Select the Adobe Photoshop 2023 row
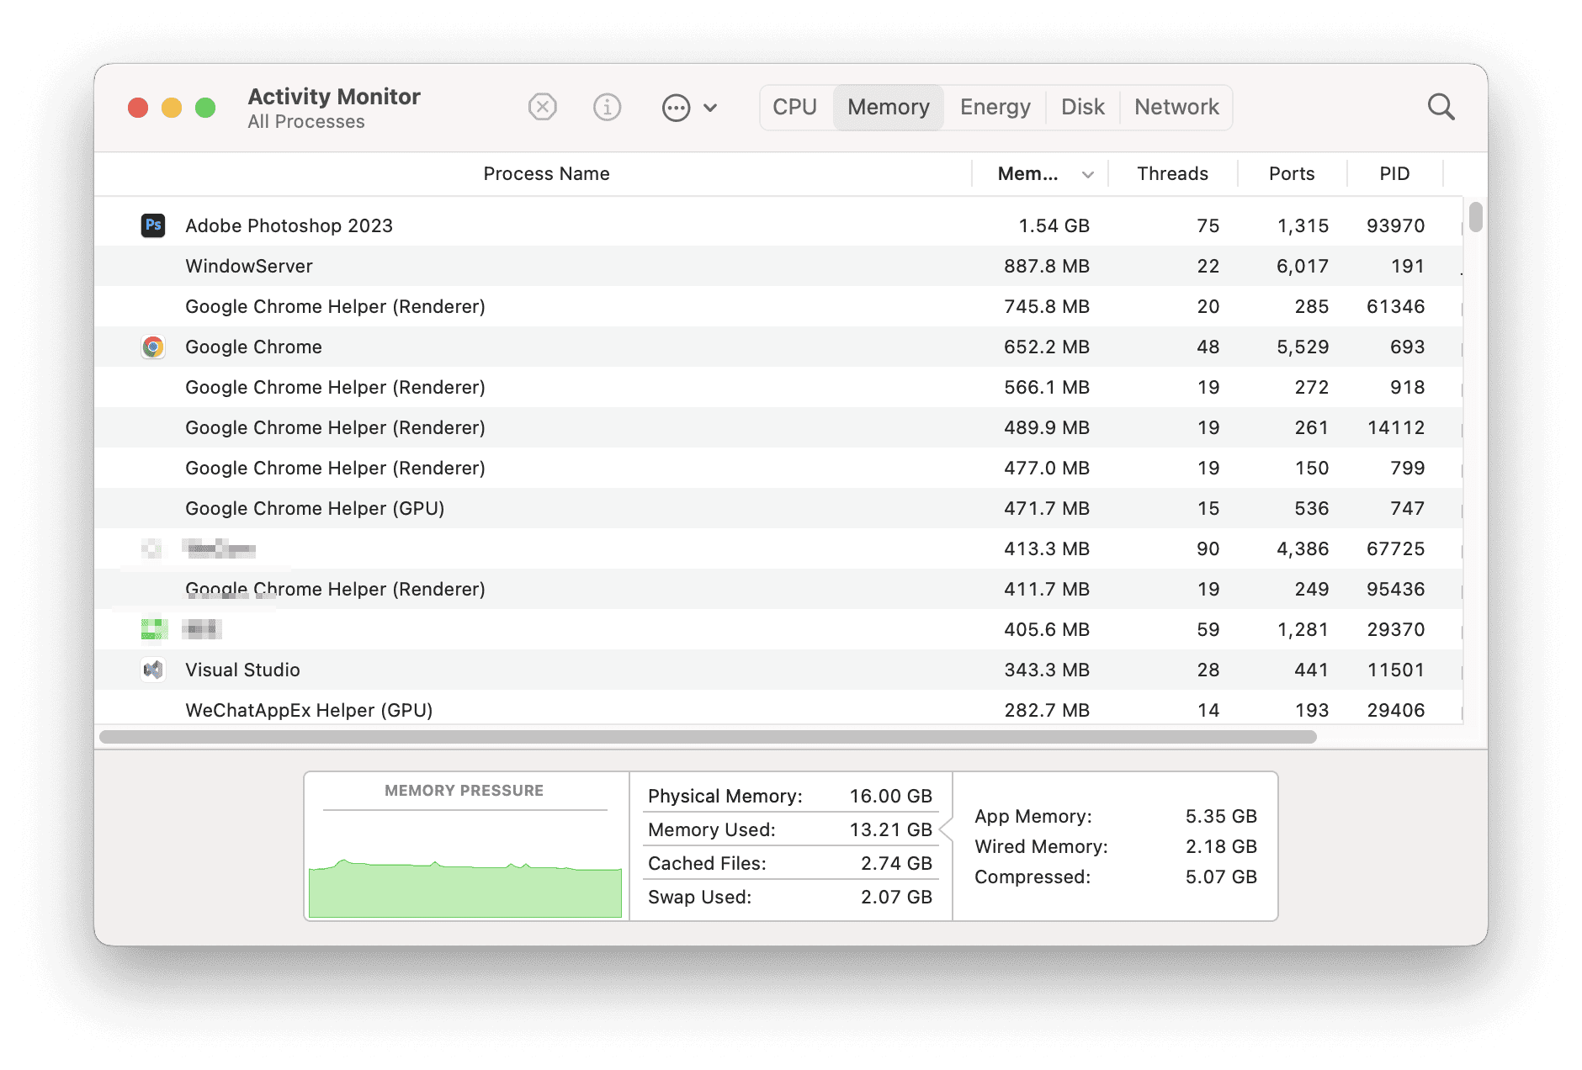This screenshot has height=1070, width=1582. point(778,225)
